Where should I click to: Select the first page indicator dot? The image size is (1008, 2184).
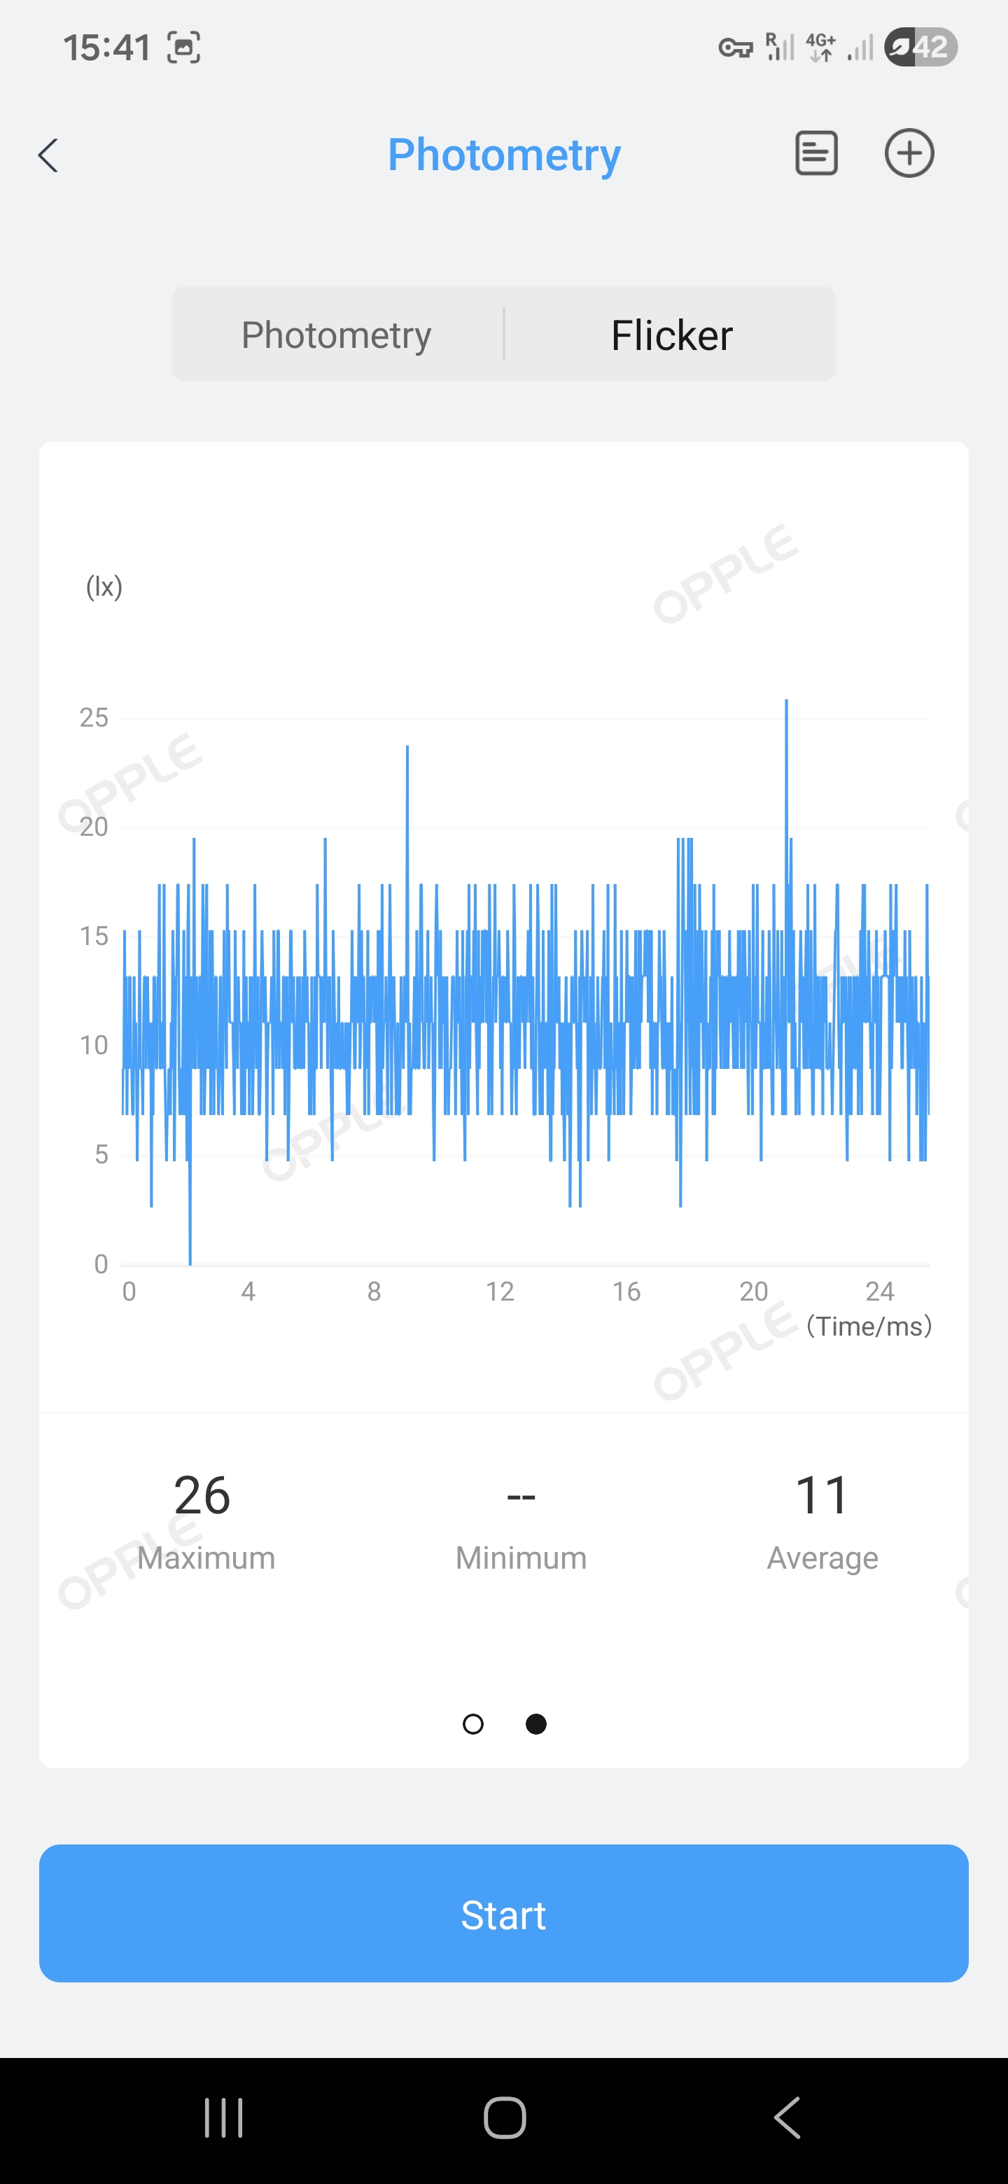[473, 1723]
